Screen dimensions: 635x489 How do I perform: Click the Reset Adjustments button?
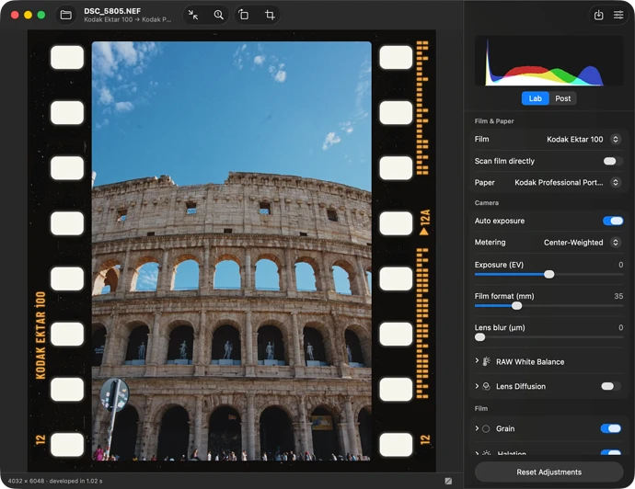pos(548,472)
